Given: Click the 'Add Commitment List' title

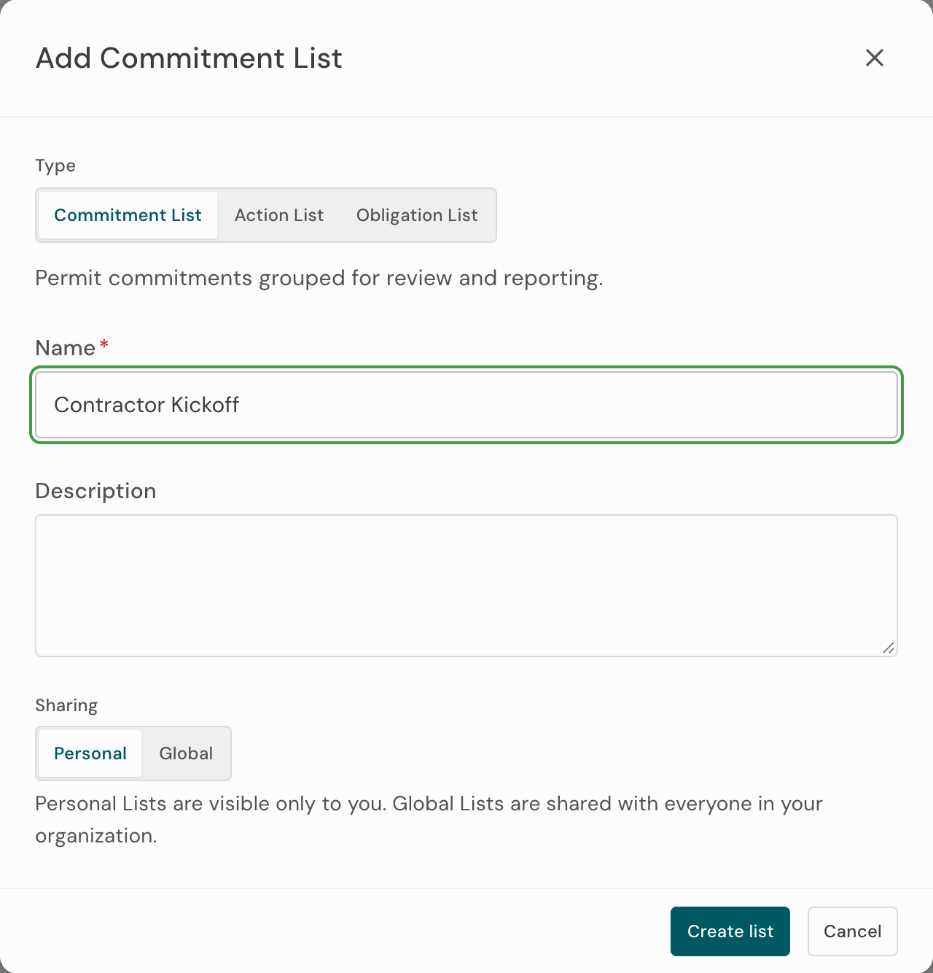Looking at the screenshot, I should tap(189, 58).
